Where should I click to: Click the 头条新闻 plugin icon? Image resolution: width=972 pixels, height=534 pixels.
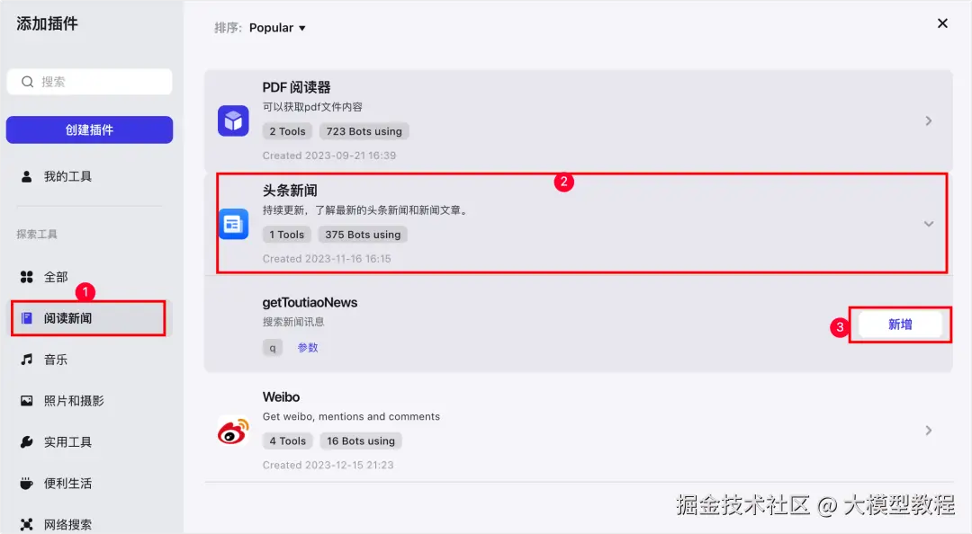point(233,224)
